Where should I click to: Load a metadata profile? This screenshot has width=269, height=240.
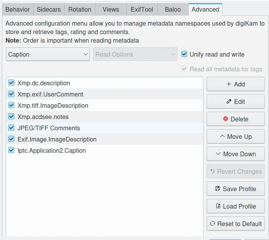pyautogui.click(x=235, y=206)
